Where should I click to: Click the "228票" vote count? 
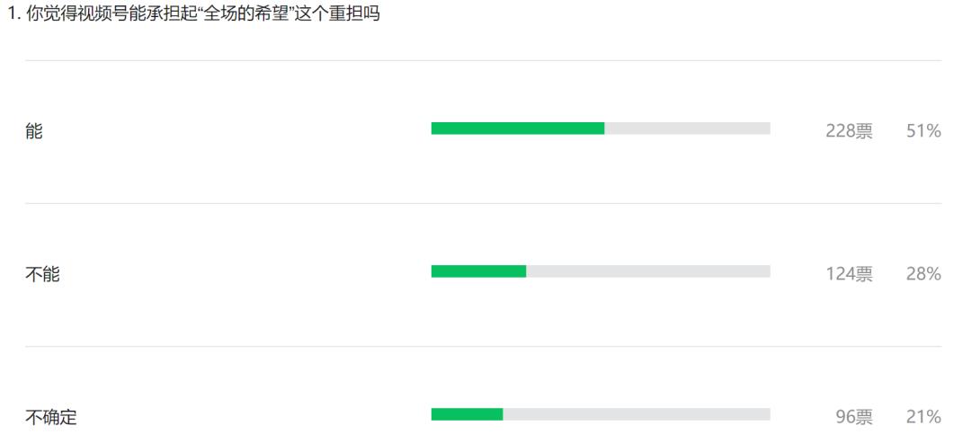point(849,131)
